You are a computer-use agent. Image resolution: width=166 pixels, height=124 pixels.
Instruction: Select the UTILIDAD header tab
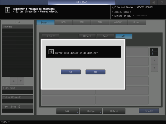pos(82,2)
